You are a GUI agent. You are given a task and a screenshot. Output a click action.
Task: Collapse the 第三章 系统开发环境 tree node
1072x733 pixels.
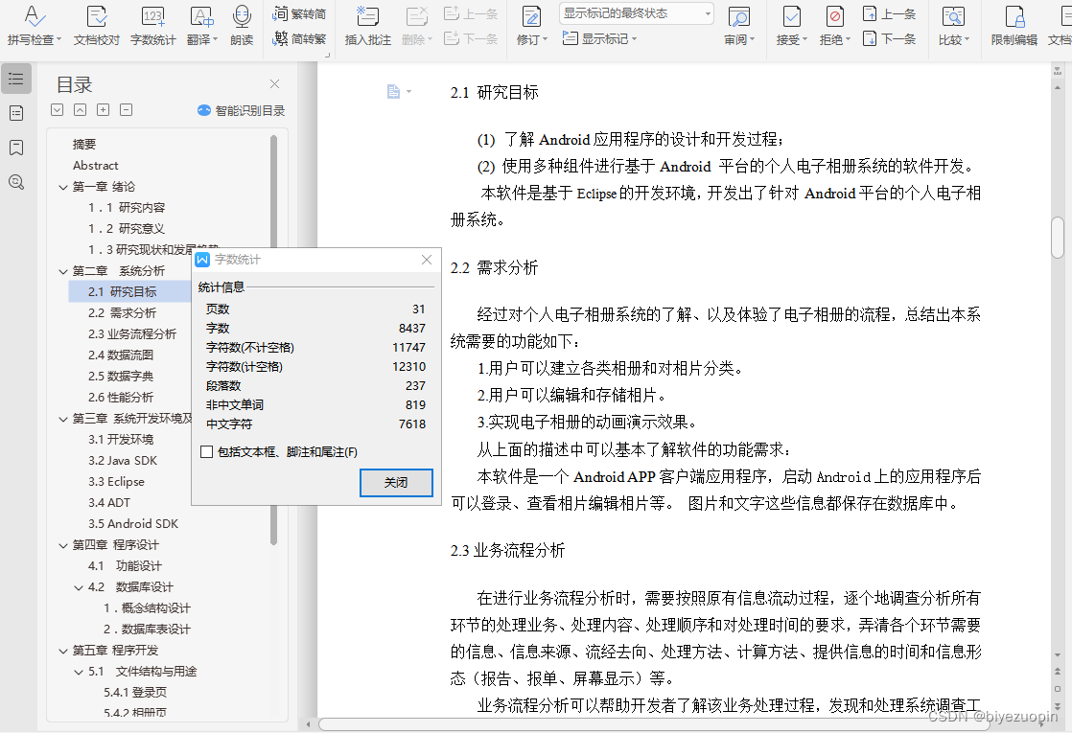tap(63, 419)
